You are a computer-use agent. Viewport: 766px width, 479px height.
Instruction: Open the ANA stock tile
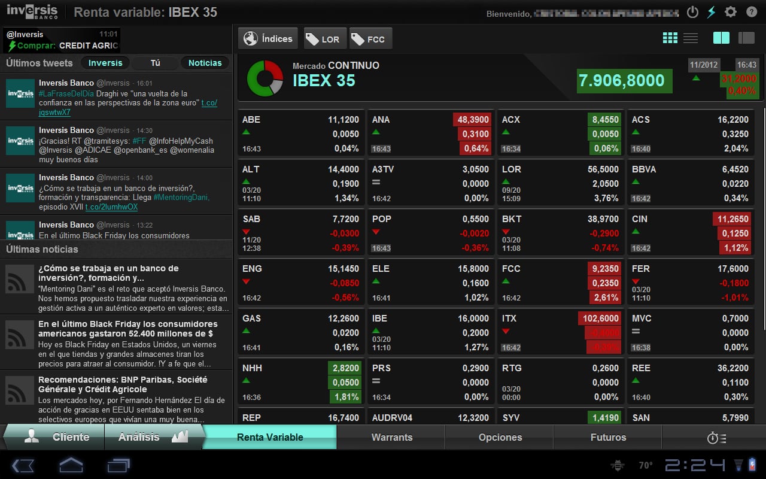click(431, 134)
